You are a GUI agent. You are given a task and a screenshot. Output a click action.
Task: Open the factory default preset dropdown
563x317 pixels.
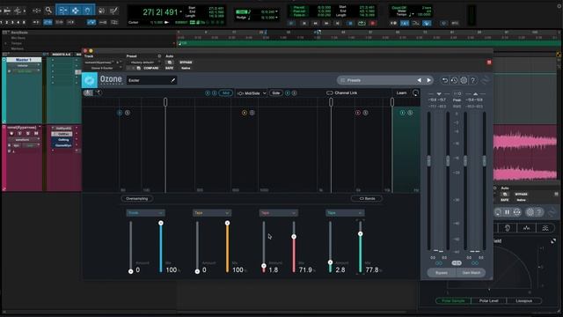143,63
